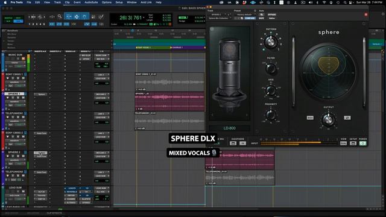386x217 pixels.
Task: Select the SPHERE 1_03 pink audio clip
Action: [169, 101]
